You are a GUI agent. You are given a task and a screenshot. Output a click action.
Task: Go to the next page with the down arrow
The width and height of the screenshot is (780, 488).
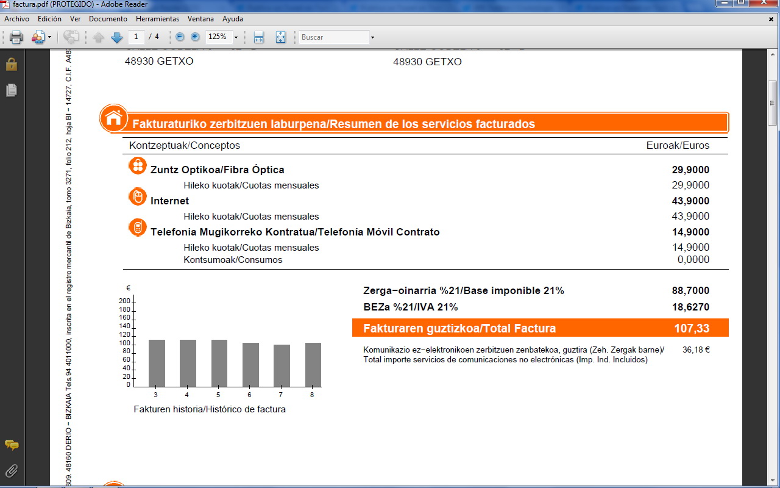117,37
